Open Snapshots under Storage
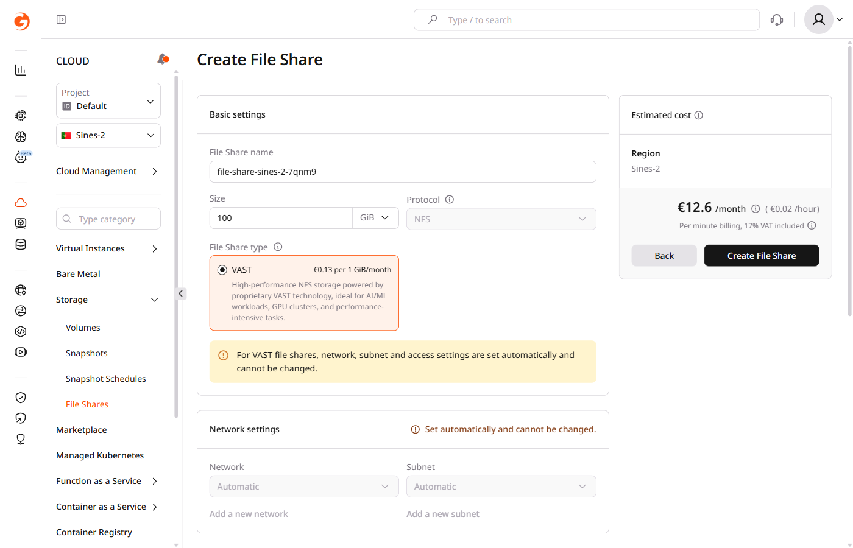 coord(87,353)
